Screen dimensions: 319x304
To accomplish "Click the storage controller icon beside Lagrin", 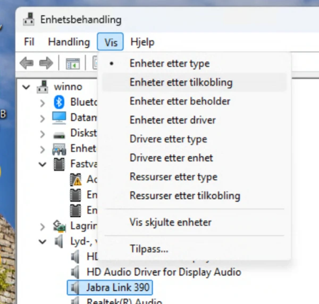I will click(x=59, y=226).
